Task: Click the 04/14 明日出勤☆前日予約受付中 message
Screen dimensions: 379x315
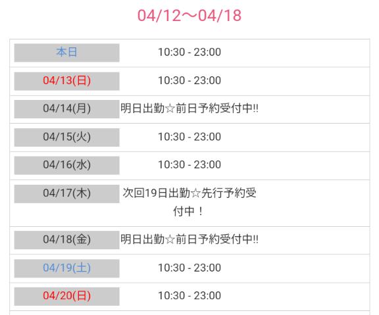Action: (x=189, y=109)
